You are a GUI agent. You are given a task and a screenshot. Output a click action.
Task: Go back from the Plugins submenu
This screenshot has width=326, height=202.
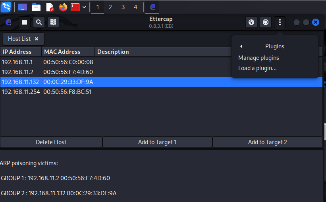[x=241, y=46]
